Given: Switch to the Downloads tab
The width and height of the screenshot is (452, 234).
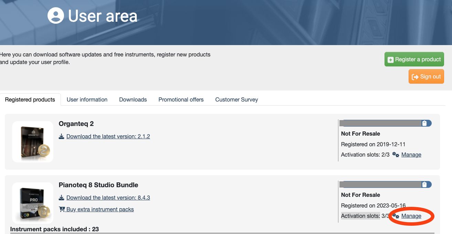Looking at the screenshot, I should 133,99.
